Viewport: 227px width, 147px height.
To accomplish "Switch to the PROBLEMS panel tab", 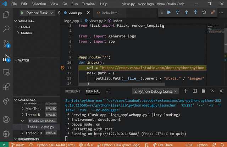I will tap(73, 91).
